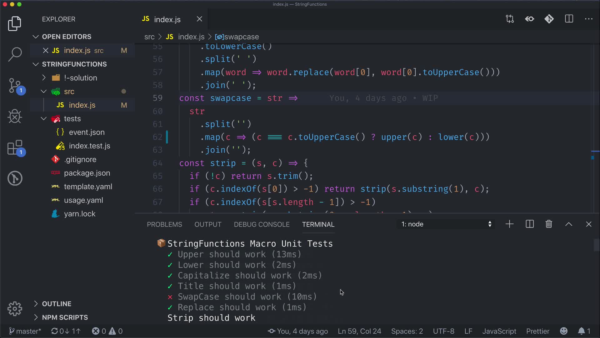The height and width of the screenshot is (338, 600).
Task: Expand the !-solution folder
Action: [80, 78]
